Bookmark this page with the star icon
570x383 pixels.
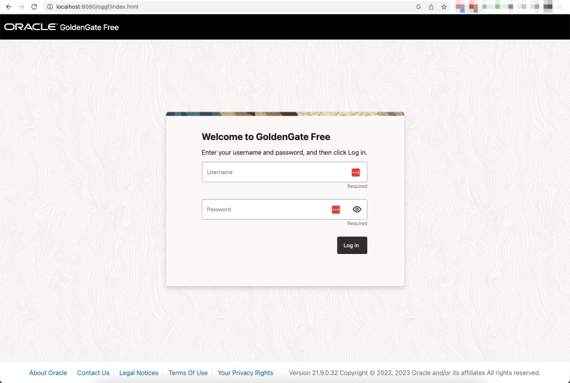point(444,7)
